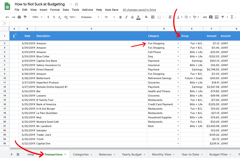Click the Print icon
The width and height of the screenshot is (240, 158).
[19, 17]
